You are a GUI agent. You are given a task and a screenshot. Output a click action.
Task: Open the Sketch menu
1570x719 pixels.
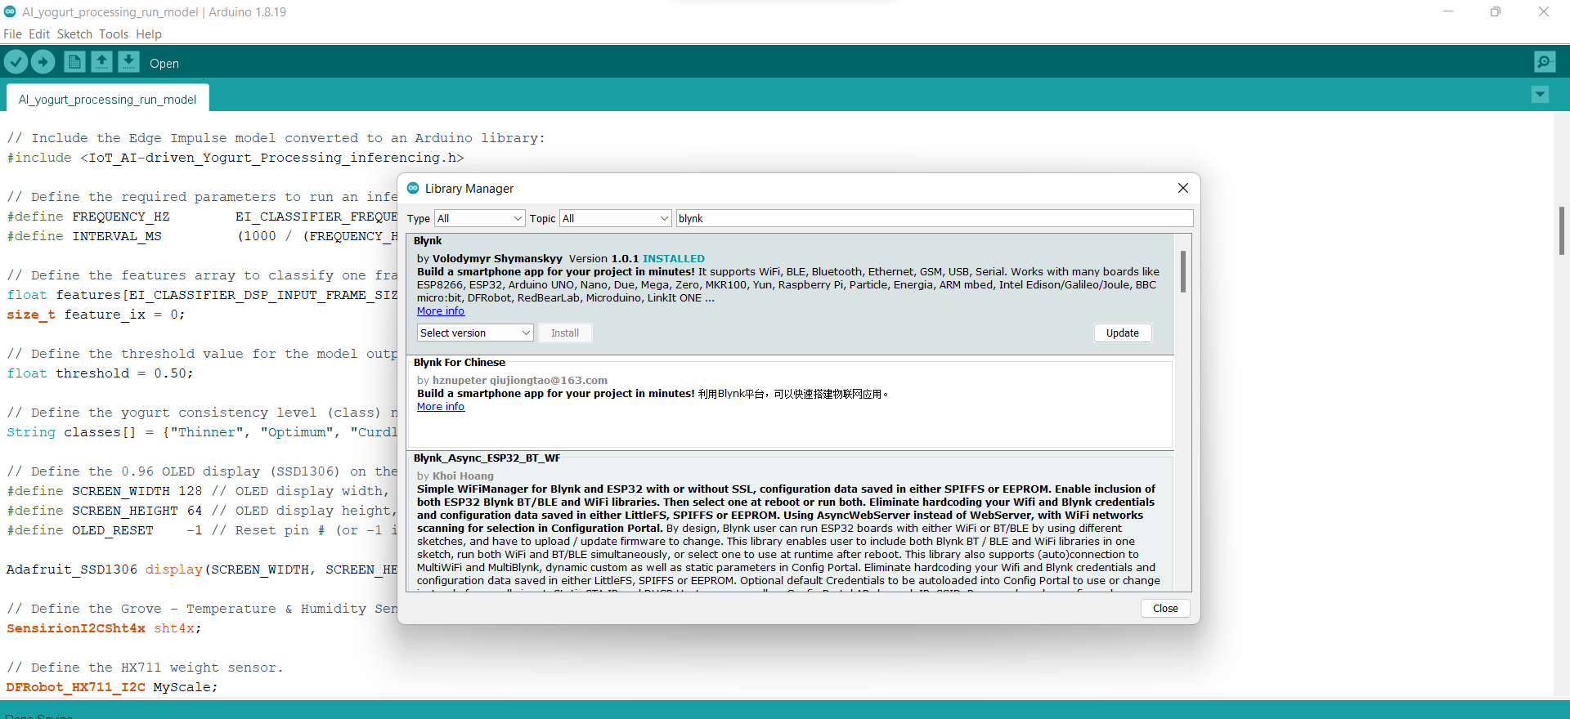74,34
